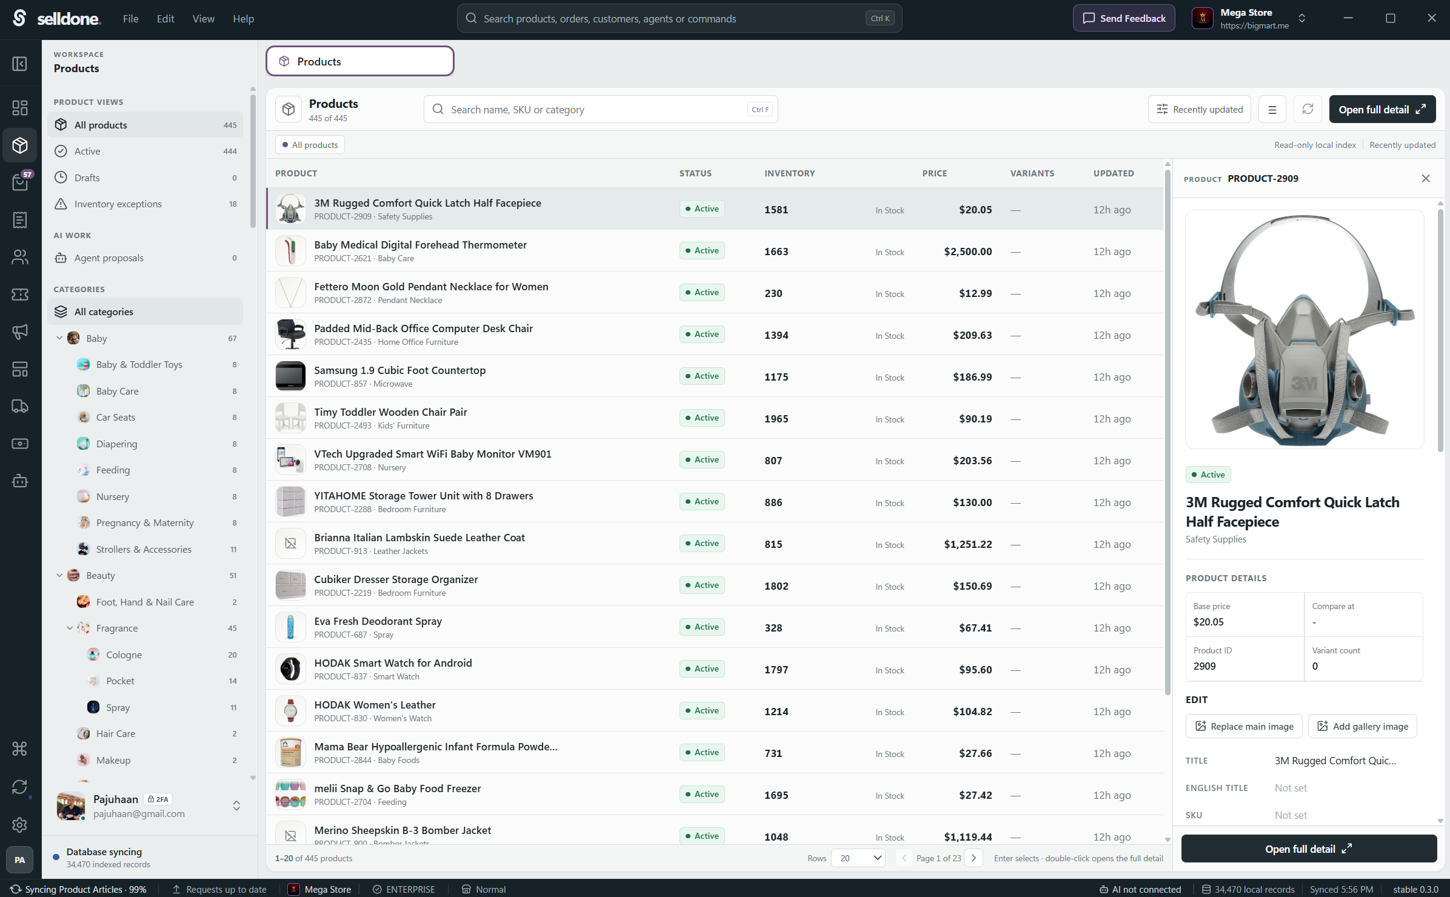Select the Drafts product view
This screenshot has height=897, width=1450.
point(145,178)
